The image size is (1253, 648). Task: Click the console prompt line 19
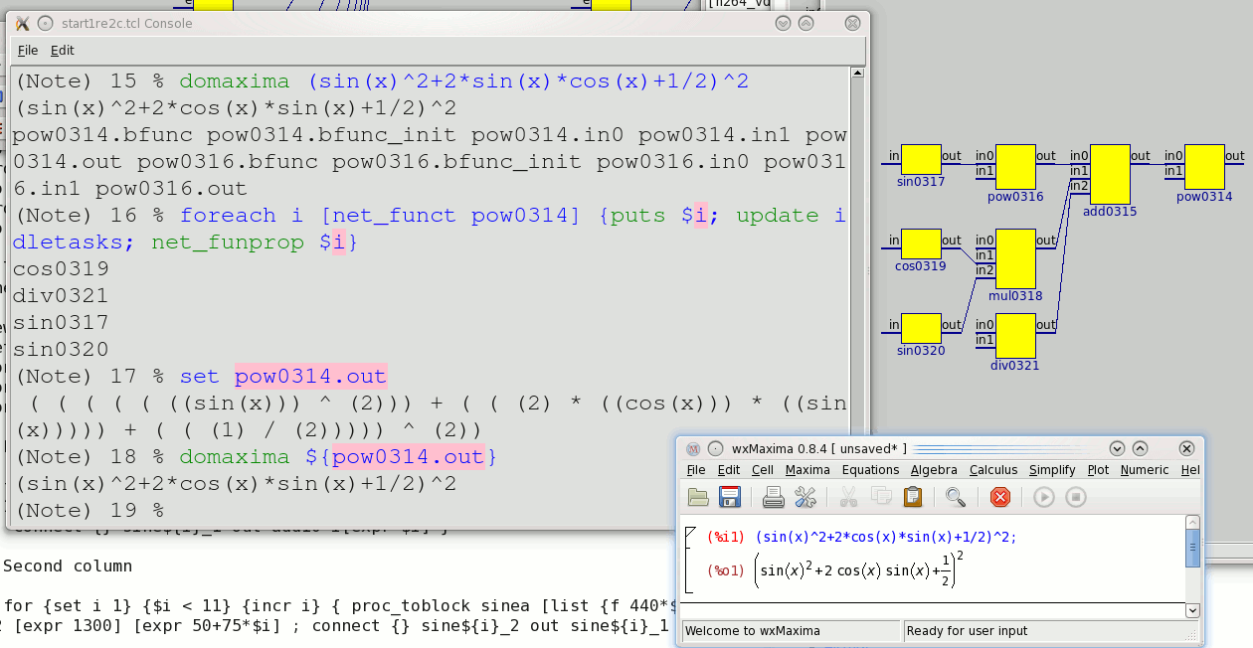(x=90, y=510)
